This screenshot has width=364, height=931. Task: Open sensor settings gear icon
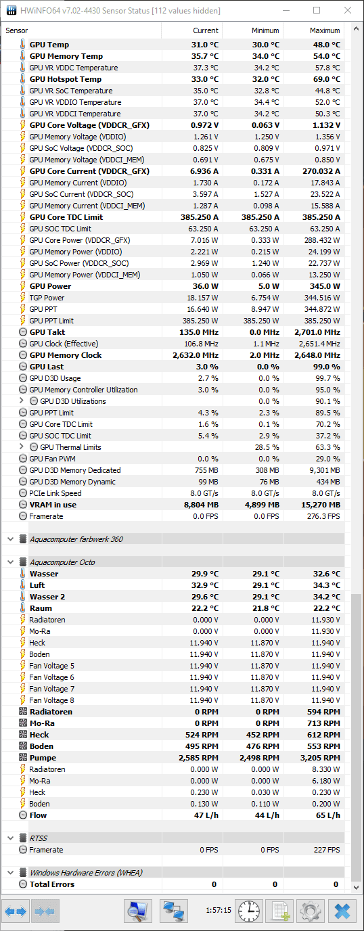coord(311,911)
